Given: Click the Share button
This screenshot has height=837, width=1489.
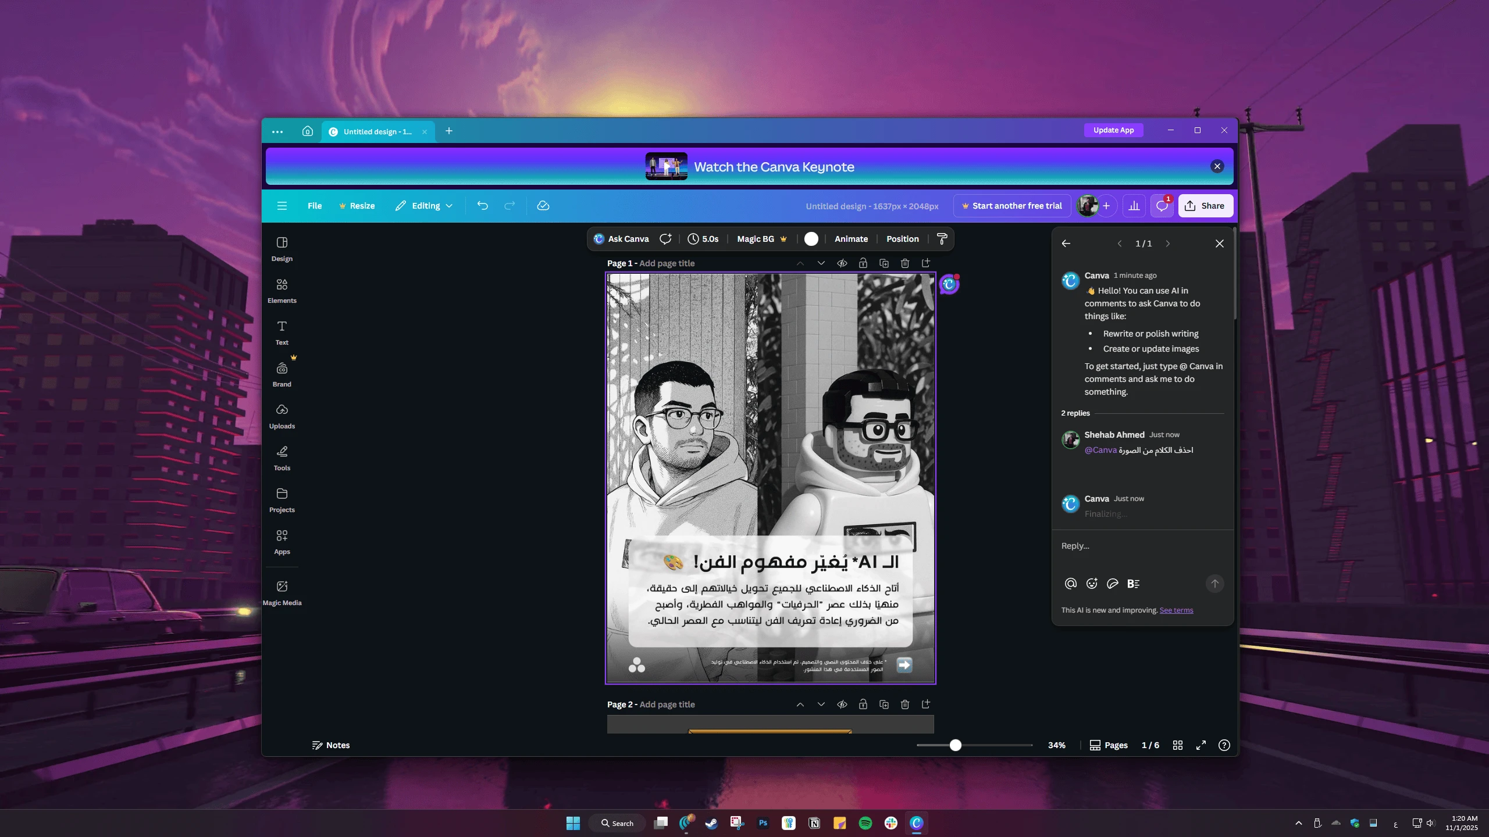Looking at the screenshot, I should pos(1205,206).
